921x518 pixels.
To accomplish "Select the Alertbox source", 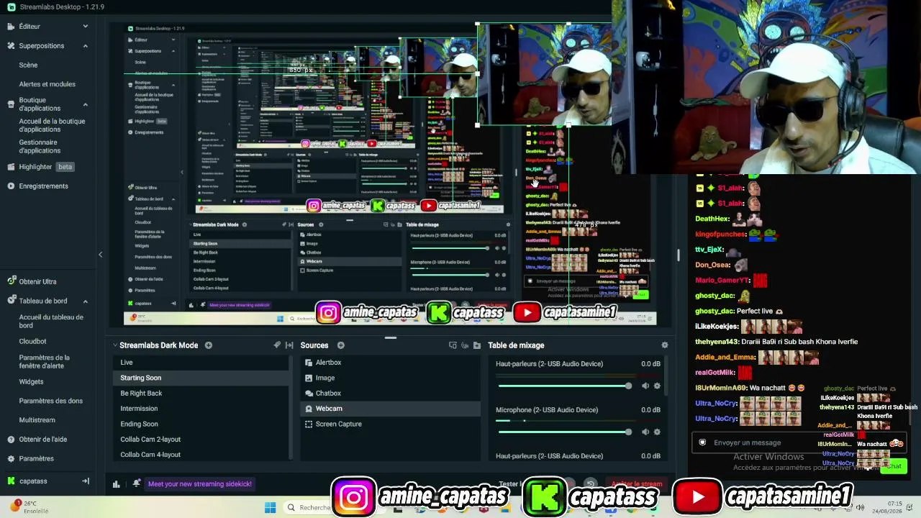I will pos(390,363).
